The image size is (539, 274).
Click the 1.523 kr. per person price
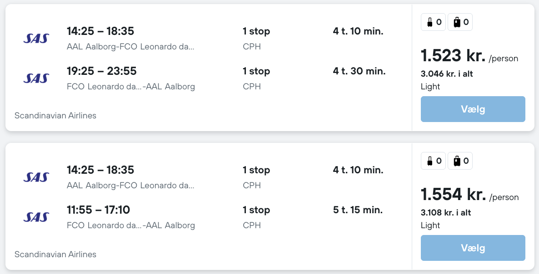pos(453,56)
